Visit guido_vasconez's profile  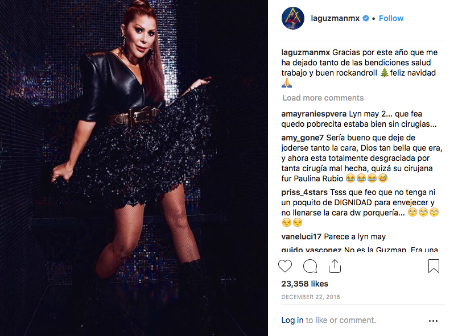click(x=311, y=250)
